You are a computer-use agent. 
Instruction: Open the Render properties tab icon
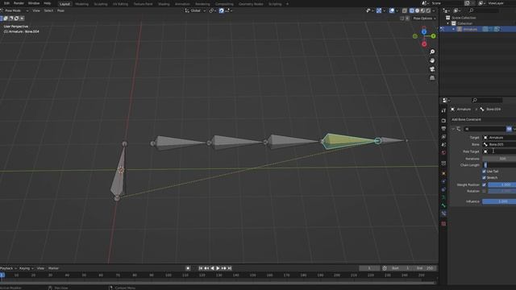click(443, 121)
